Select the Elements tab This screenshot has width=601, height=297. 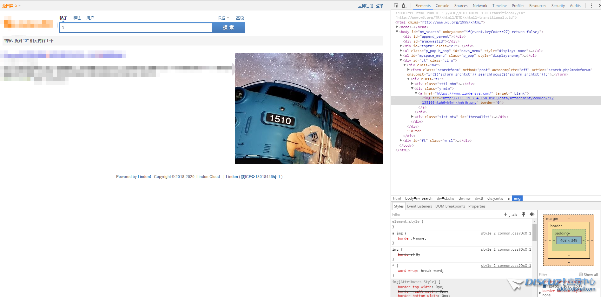[423, 6]
